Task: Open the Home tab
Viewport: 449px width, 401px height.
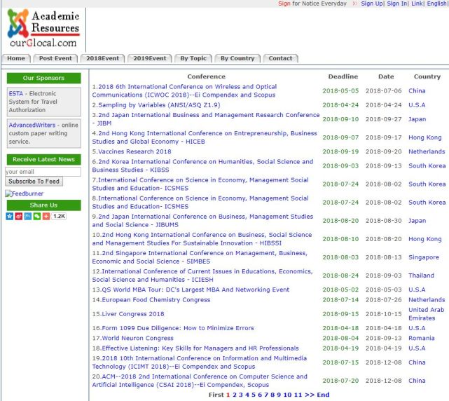Action: [16, 58]
